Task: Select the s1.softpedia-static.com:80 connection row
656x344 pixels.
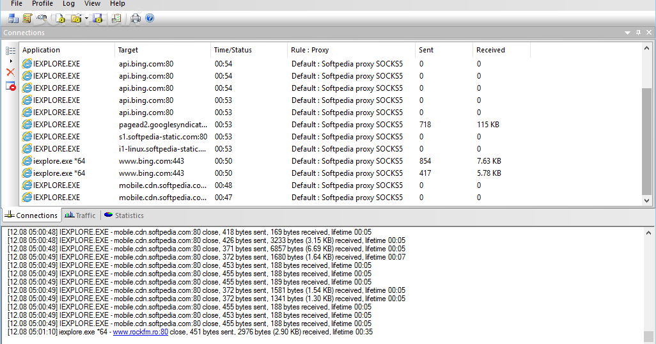Action: coord(331,137)
